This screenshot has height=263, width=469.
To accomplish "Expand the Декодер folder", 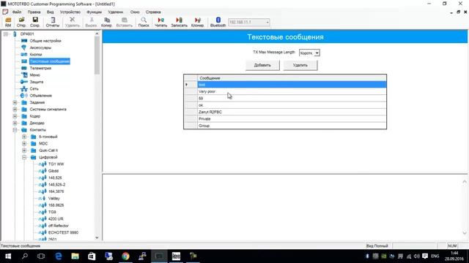I will (x=15, y=123).
